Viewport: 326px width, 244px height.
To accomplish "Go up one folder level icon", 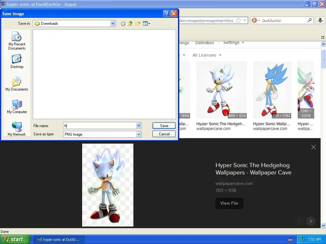I will [130, 24].
